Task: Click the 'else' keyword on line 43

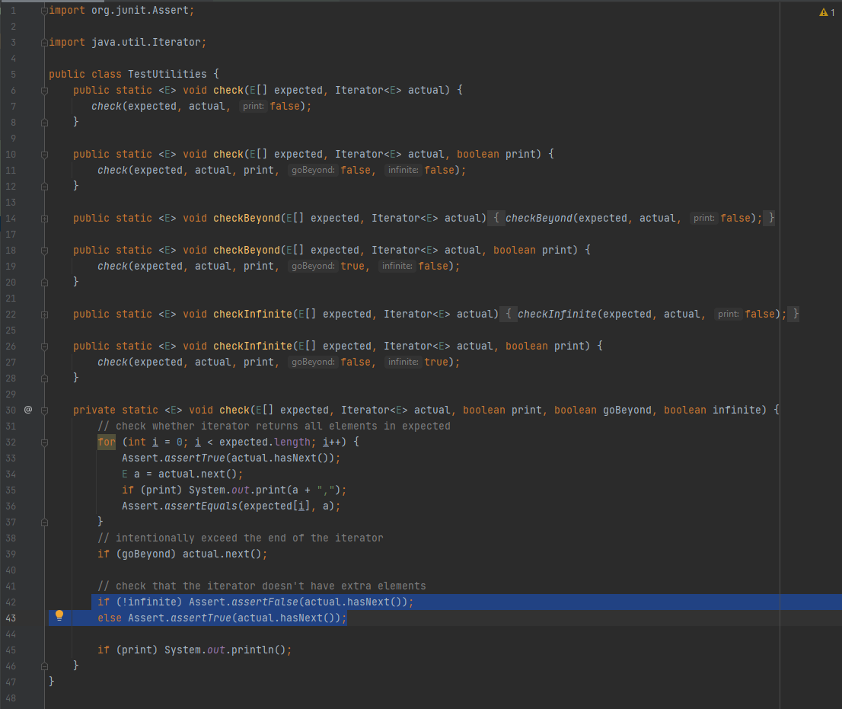Action: point(110,618)
